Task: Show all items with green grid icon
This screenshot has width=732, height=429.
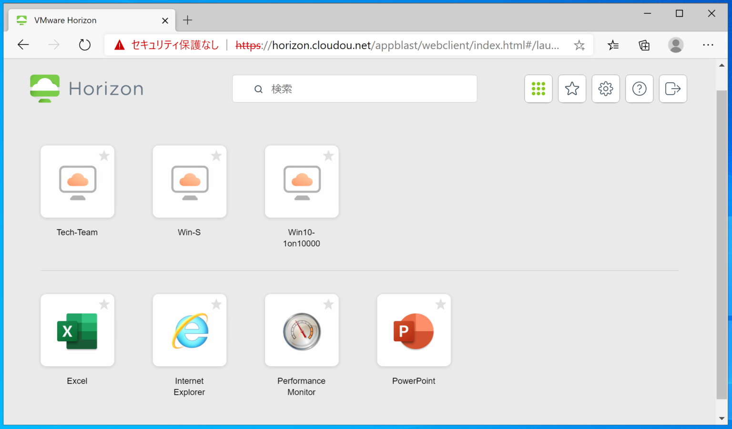Action: pos(539,89)
